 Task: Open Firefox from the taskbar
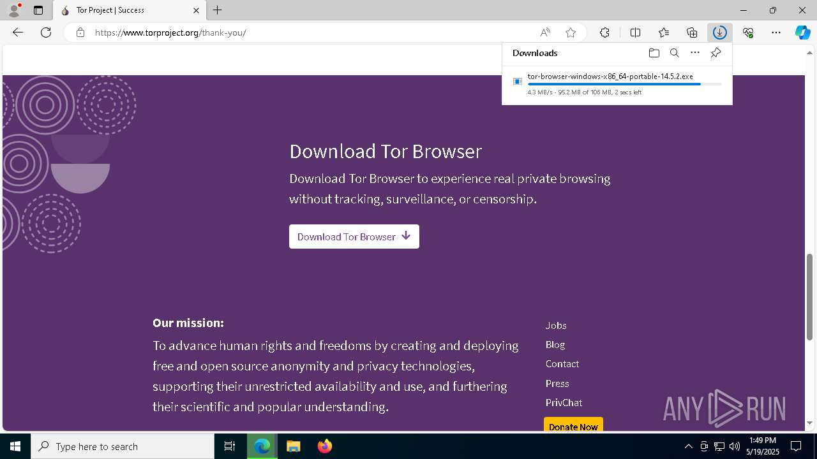(x=325, y=446)
